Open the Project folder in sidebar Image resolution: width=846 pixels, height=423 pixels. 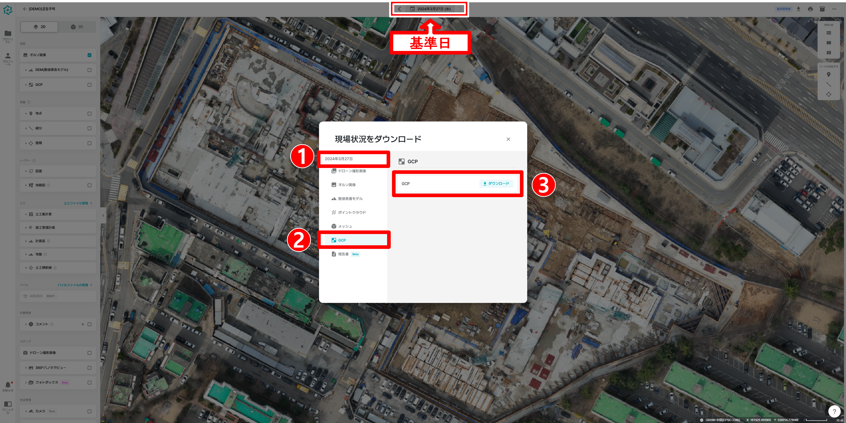coord(7,34)
